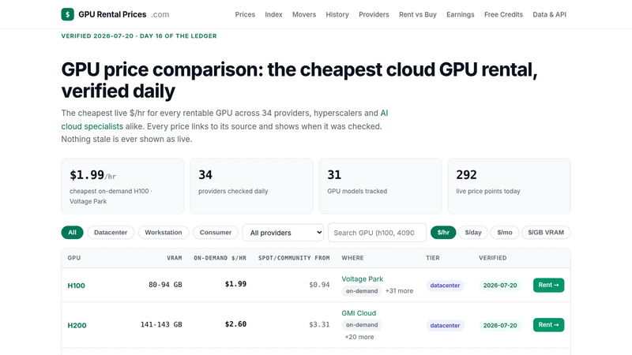Expand the All providers dropdown
This screenshot has width=632, height=355.
pyautogui.click(x=283, y=233)
